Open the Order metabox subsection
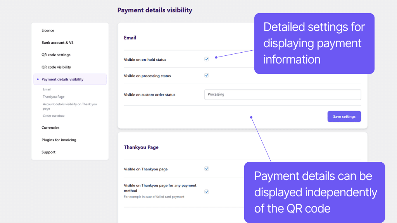The width and height of the screenshot is (397, 223). [54, 116]
